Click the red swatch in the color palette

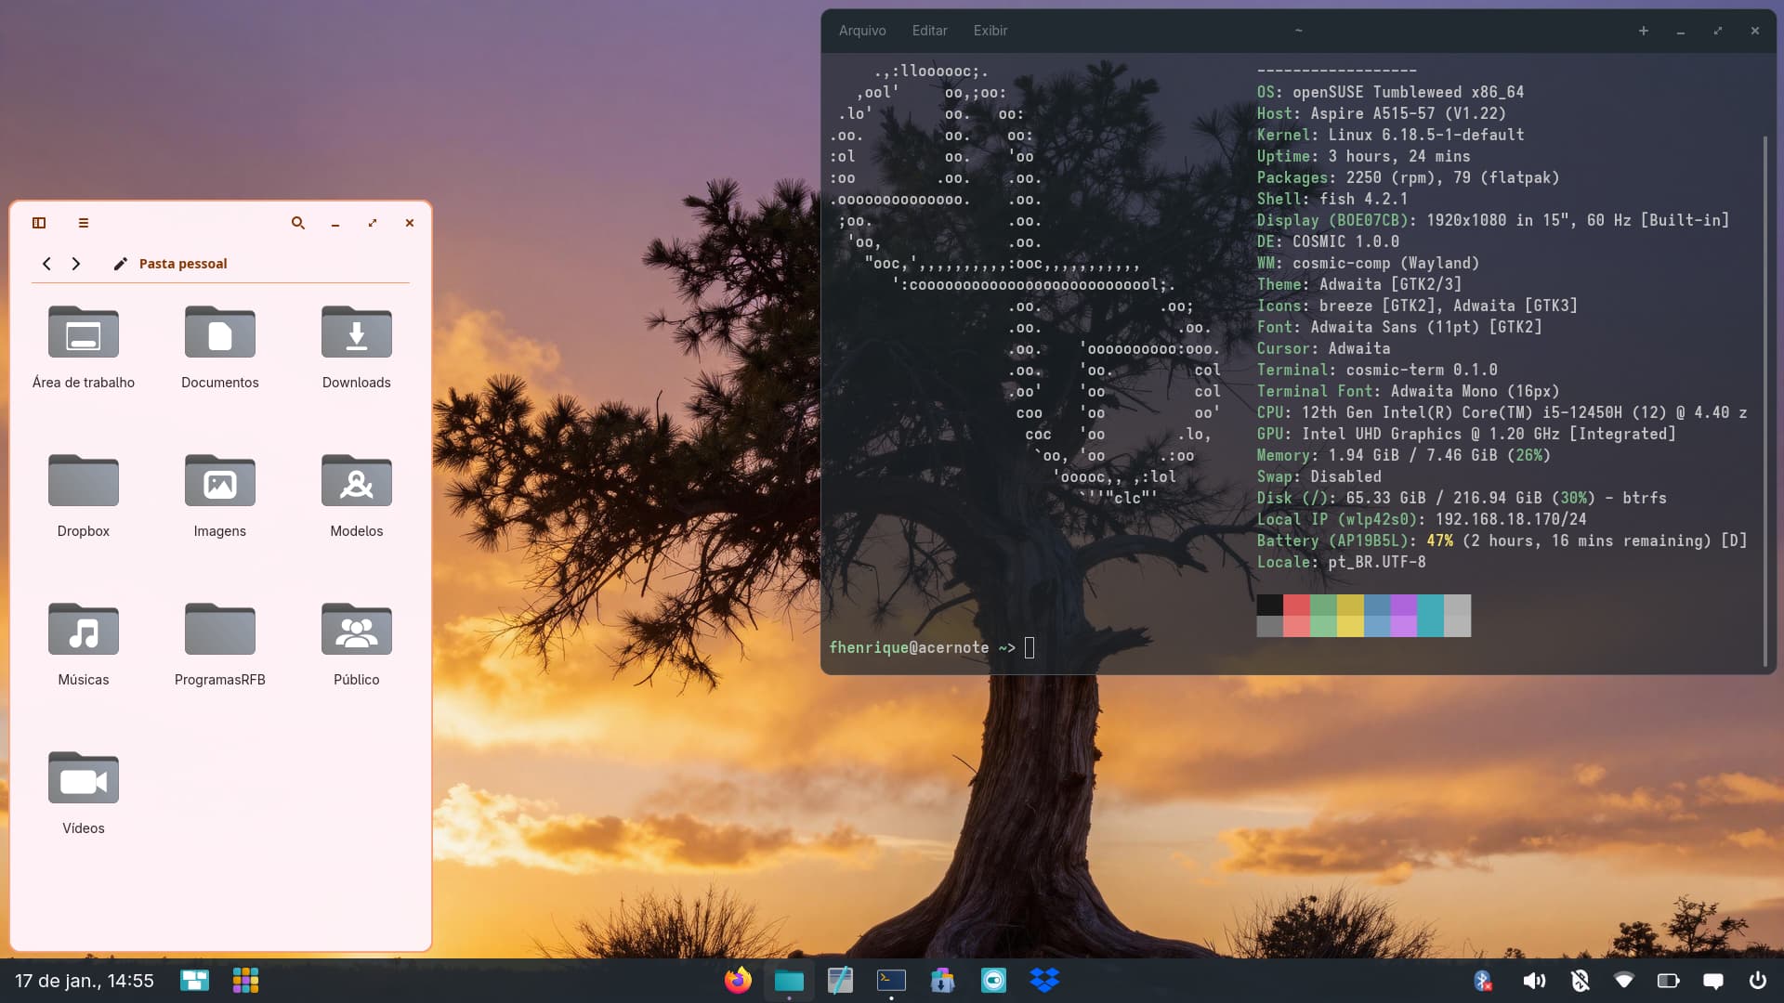(x=1296, y=606)
